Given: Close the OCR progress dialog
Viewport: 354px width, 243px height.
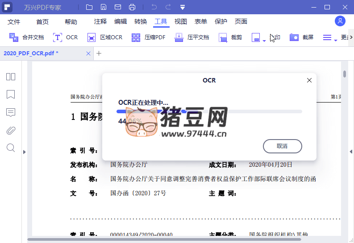Looking at the screenshot, I should pyautogui.click(x=309, y=80).
